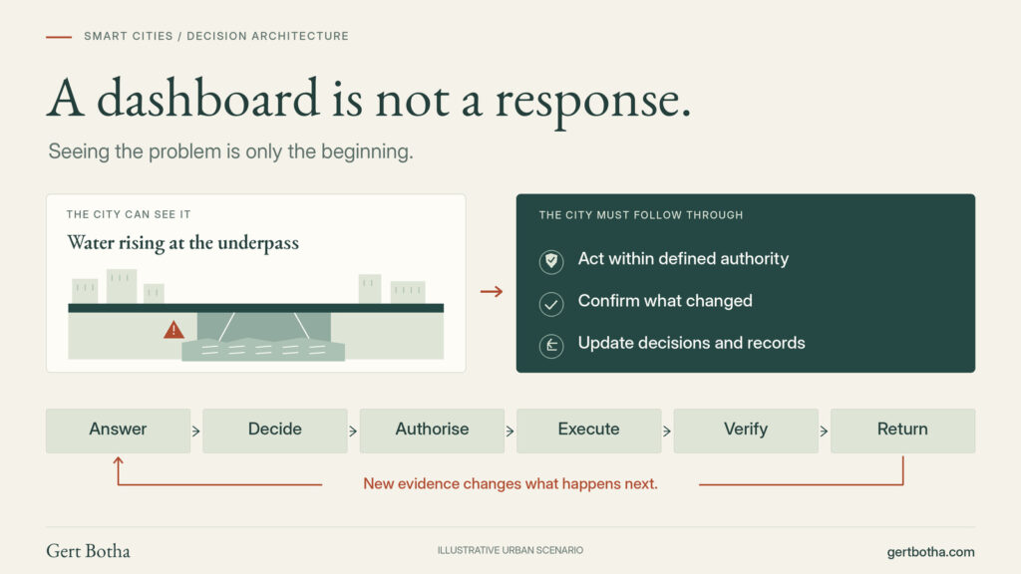Click the ILLUSTRATIVE URBAN SCENARIO caption
Screen dimensions: 1021x574
510,550
